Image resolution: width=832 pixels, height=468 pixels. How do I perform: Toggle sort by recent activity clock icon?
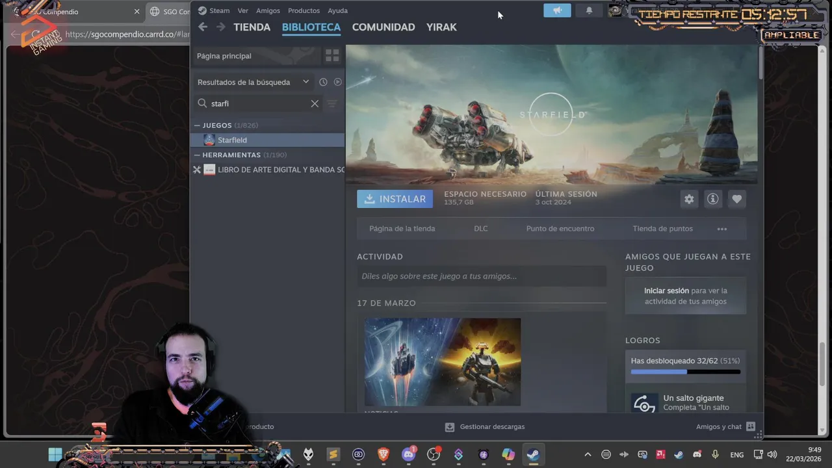click(x=323, y=82)
